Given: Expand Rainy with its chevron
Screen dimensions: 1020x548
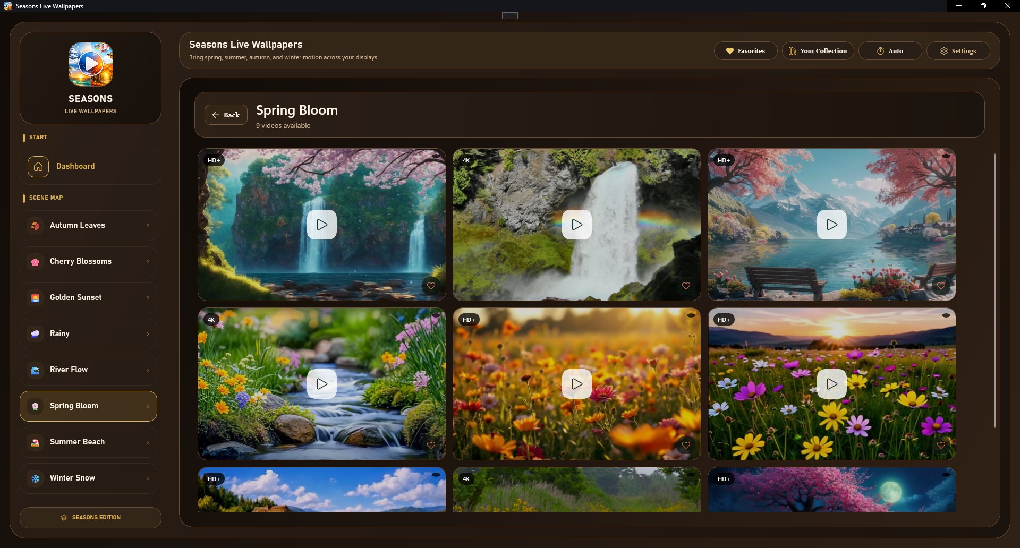Looking at the screenshot, I should [148, 334].
